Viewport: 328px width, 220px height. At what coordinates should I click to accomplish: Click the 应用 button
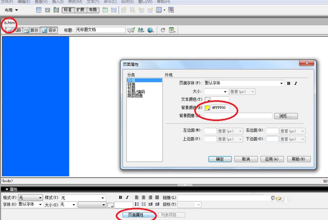tap(272, 159)
